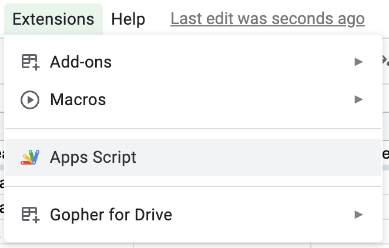Click the partially hidden toolbar icon at right edge
Screen dimensions: 389x248
click(x=385, y=61)
